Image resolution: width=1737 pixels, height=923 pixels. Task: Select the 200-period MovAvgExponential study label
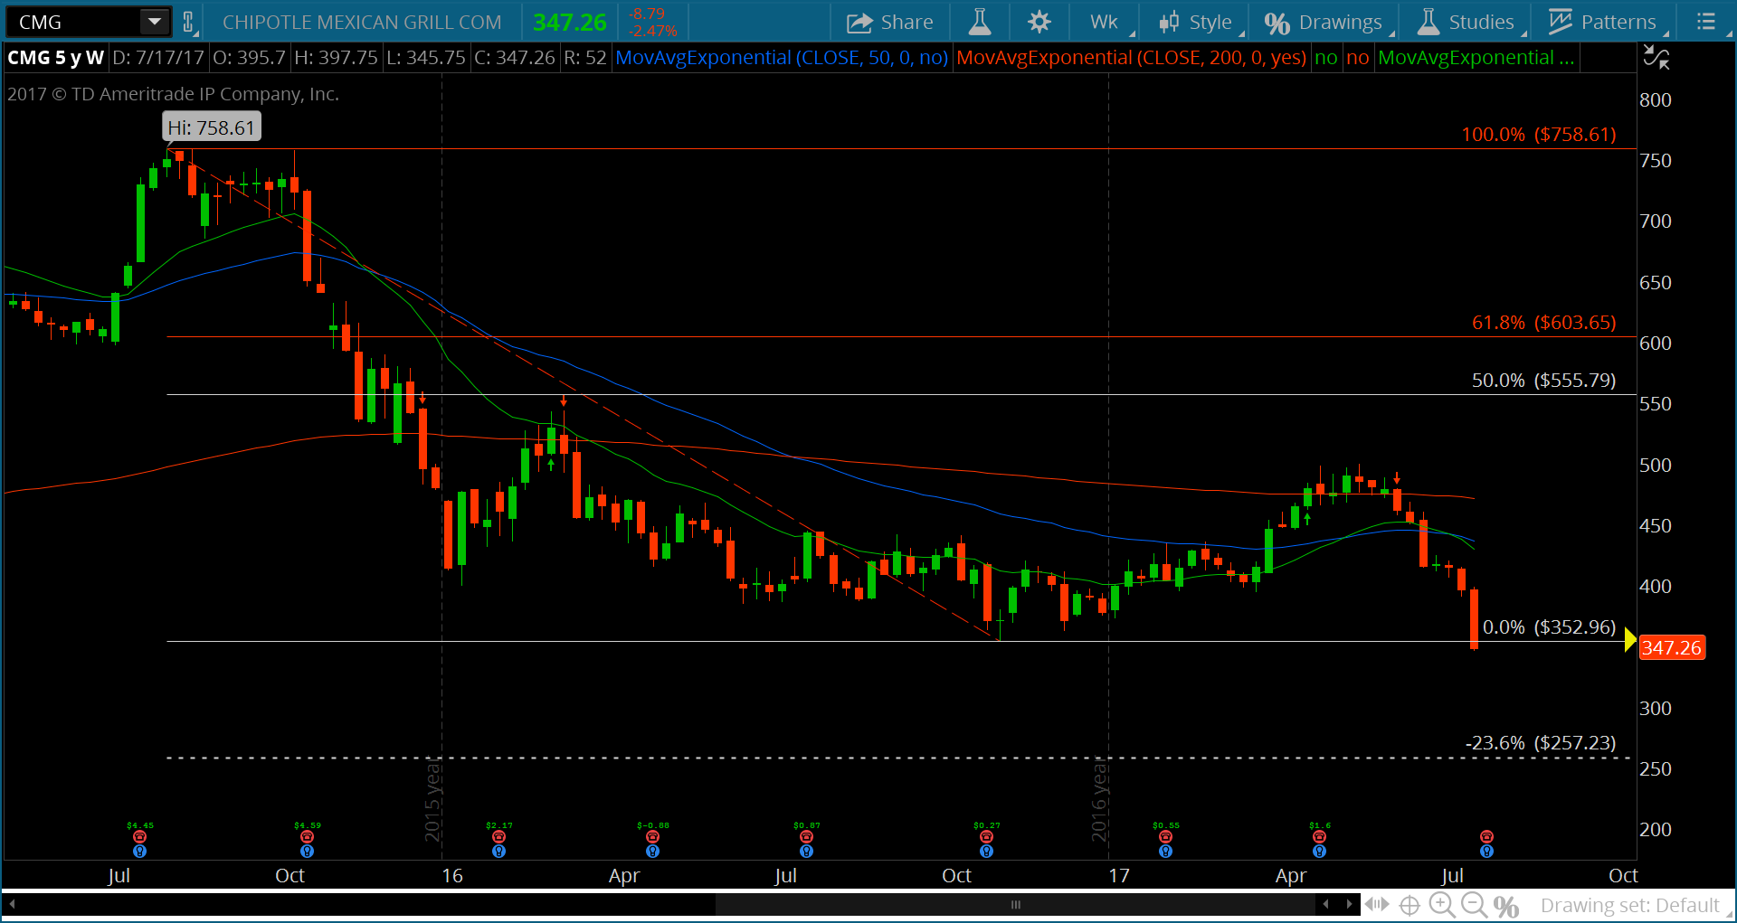(x=1131, y=58)
